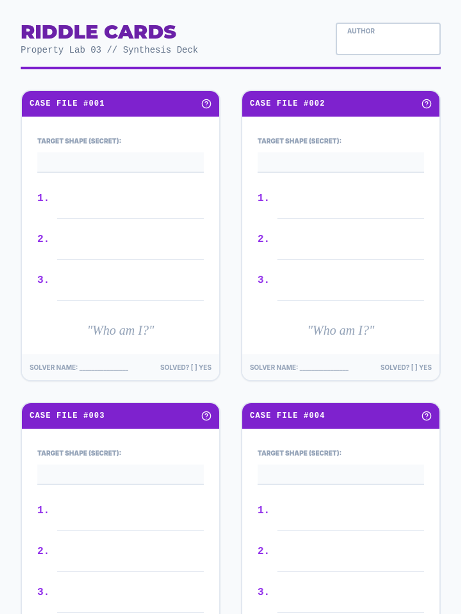The height and width of the screenshot is (614, 461).
Task: Click Solver Name blank in Case #001
Action: [x=104, y=368]
